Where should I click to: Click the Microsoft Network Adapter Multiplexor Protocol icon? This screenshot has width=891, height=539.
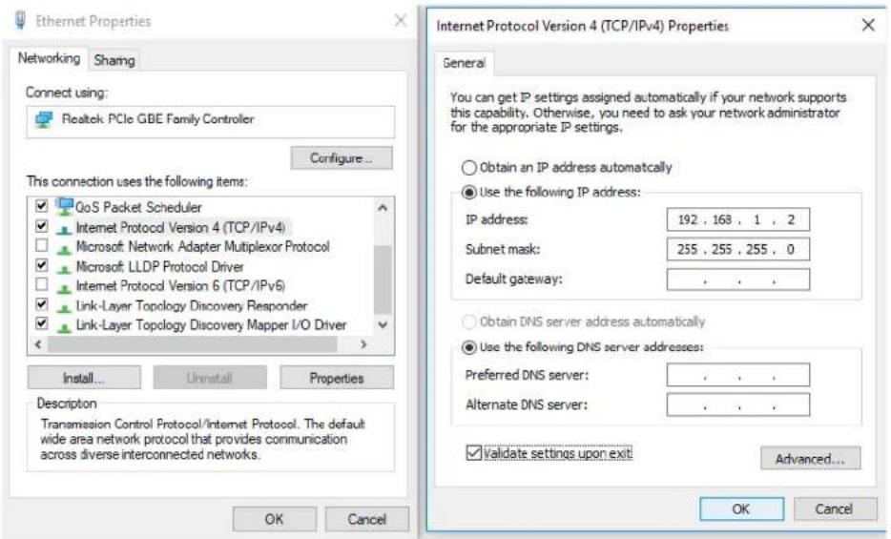[x=64, y=248]
